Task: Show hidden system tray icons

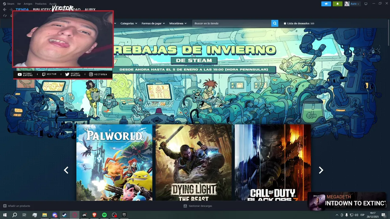Action: coord(337,215)
